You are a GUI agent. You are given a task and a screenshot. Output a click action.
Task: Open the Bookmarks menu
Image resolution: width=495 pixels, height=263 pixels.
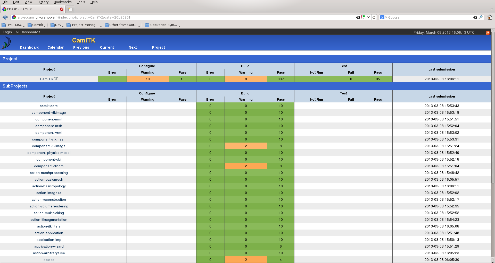tap(62, 2)
